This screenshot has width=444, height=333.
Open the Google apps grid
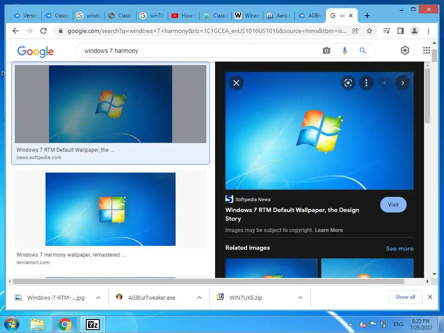point(427,50)
